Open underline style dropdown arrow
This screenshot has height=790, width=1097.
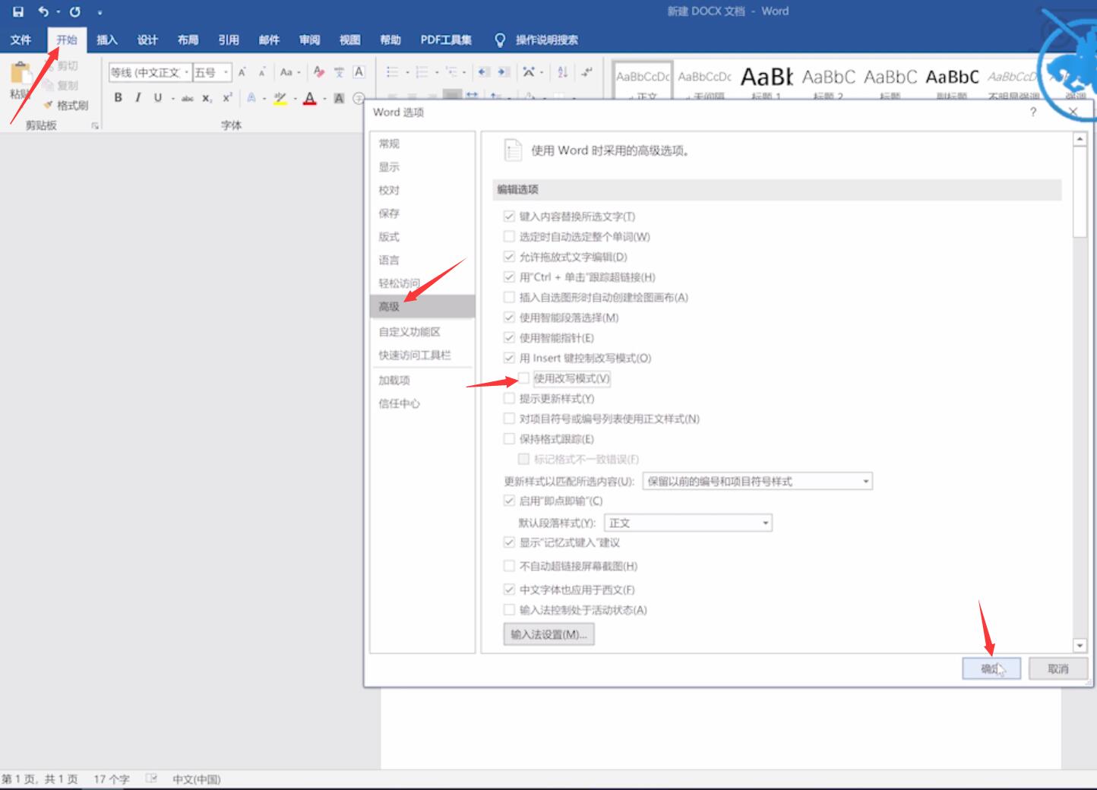172,98
